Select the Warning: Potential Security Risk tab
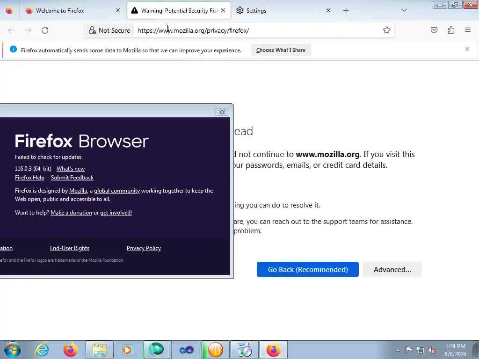This screenshot has height=359, width=479. pos(179,11)
